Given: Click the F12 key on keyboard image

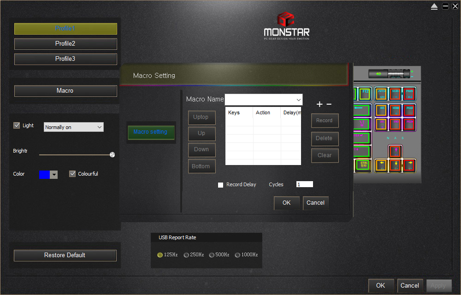Looking at the screenshot, I should [x=365, y=94].
